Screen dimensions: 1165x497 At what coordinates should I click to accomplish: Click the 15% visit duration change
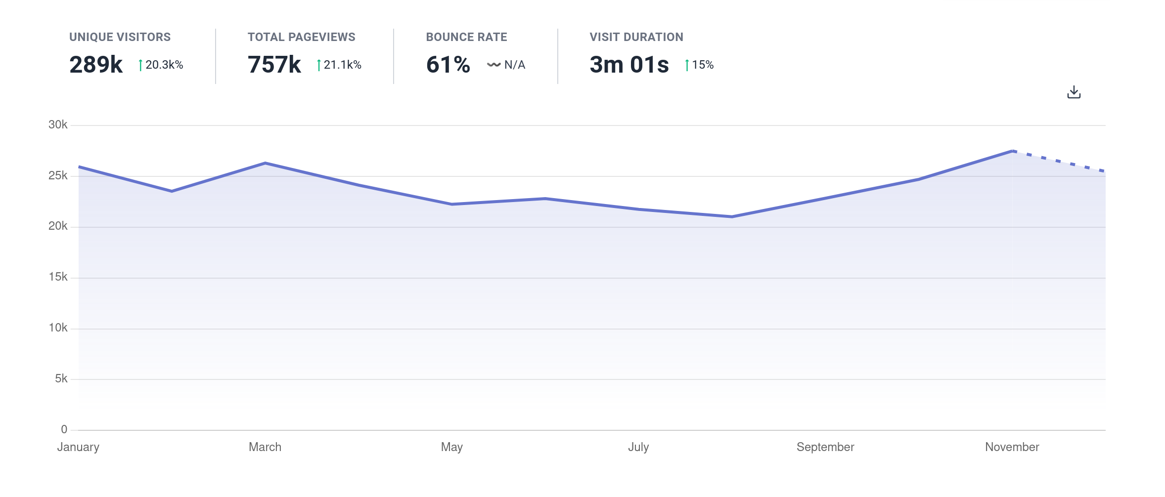[x=699, y=65]
